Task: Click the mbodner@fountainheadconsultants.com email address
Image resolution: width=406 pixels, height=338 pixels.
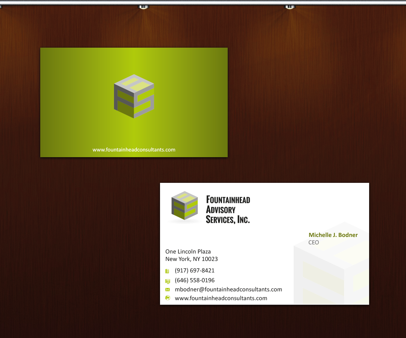Action: pyautogui.click(x=228, y=289)
